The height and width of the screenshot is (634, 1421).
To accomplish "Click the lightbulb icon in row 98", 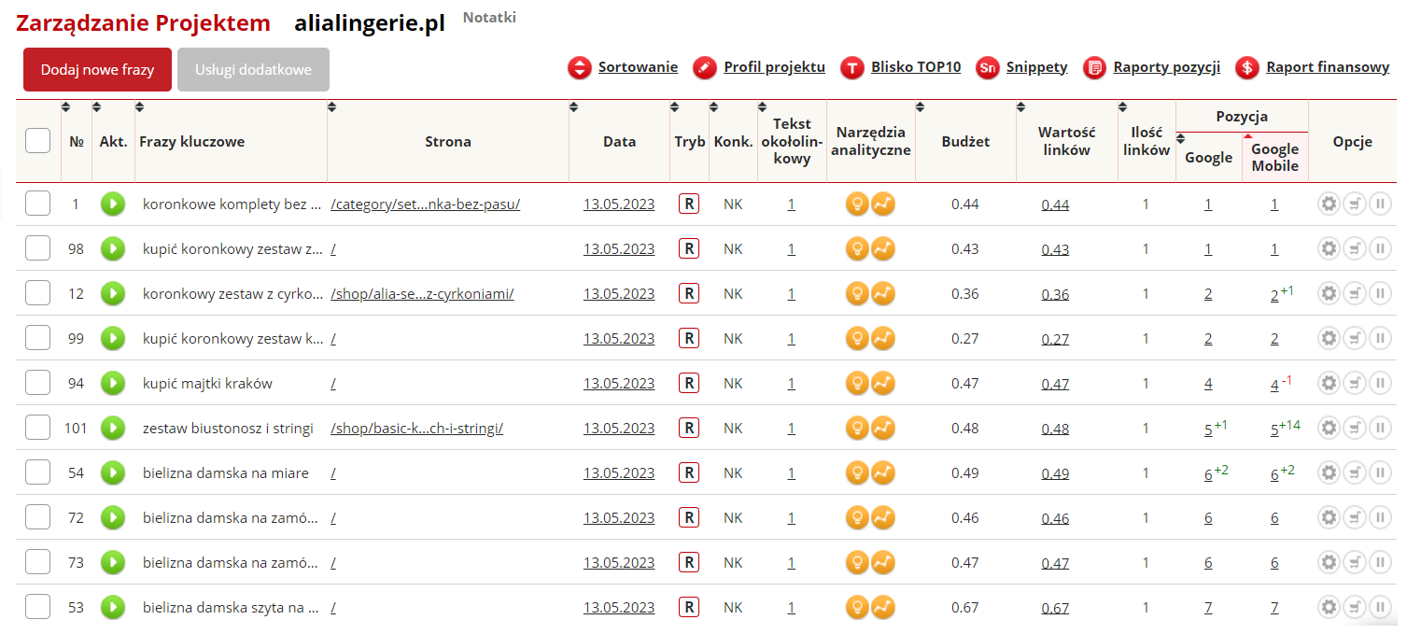I will pyautogui.click(x=856, y=248).
